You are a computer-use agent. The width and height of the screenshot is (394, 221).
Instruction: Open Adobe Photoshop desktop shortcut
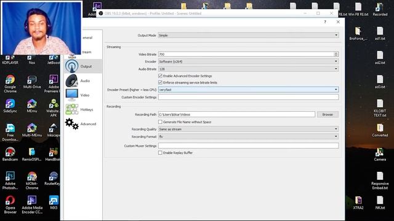pos(10,180)
